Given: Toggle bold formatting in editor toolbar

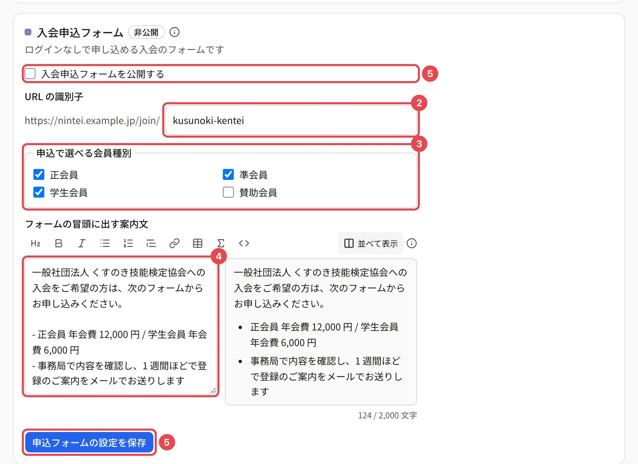Looking at the screenshot, I should (59, 243).
